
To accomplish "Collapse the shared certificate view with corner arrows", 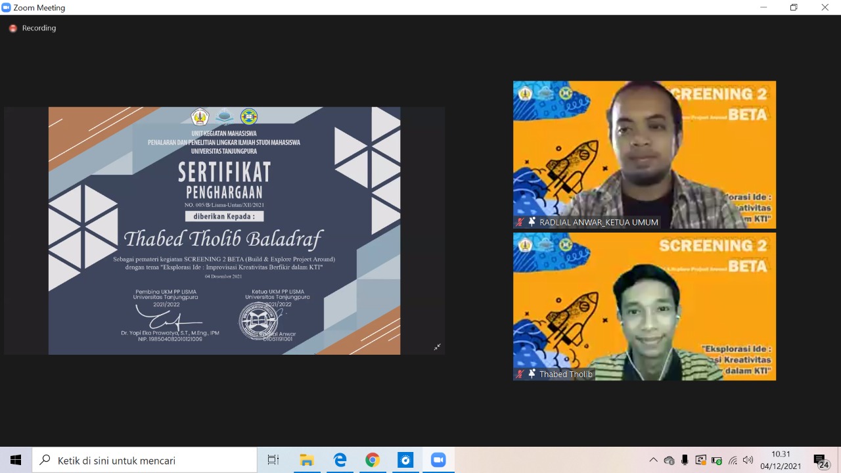I will click(x=437, y=347).
